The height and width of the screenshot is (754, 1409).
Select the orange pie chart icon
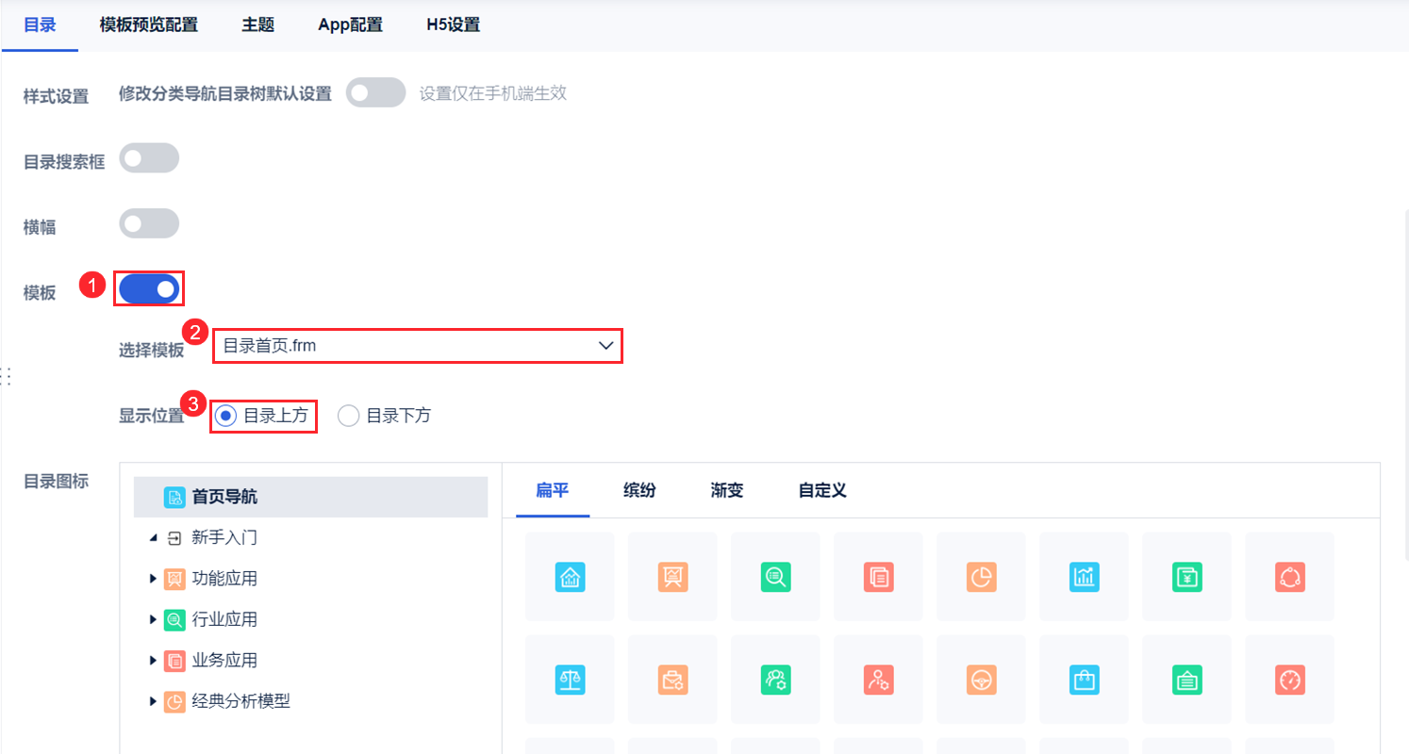coord(981,578)
